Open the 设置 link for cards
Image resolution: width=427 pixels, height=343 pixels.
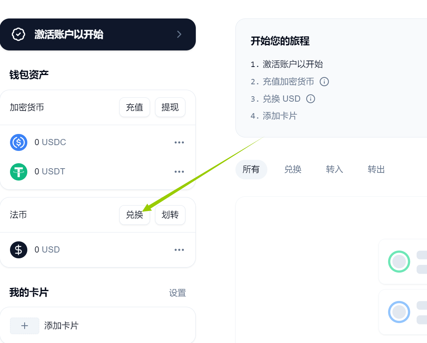pos(177,293)
